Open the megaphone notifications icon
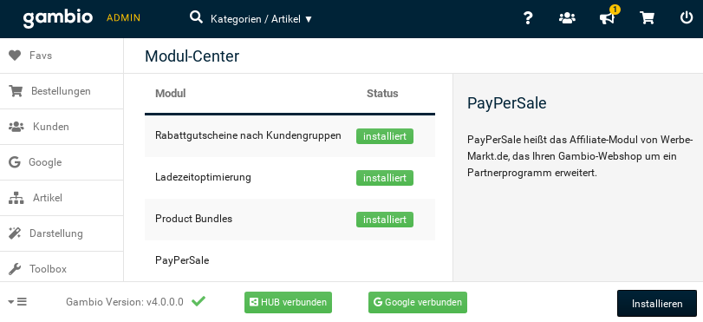 [x=607, y=18]
